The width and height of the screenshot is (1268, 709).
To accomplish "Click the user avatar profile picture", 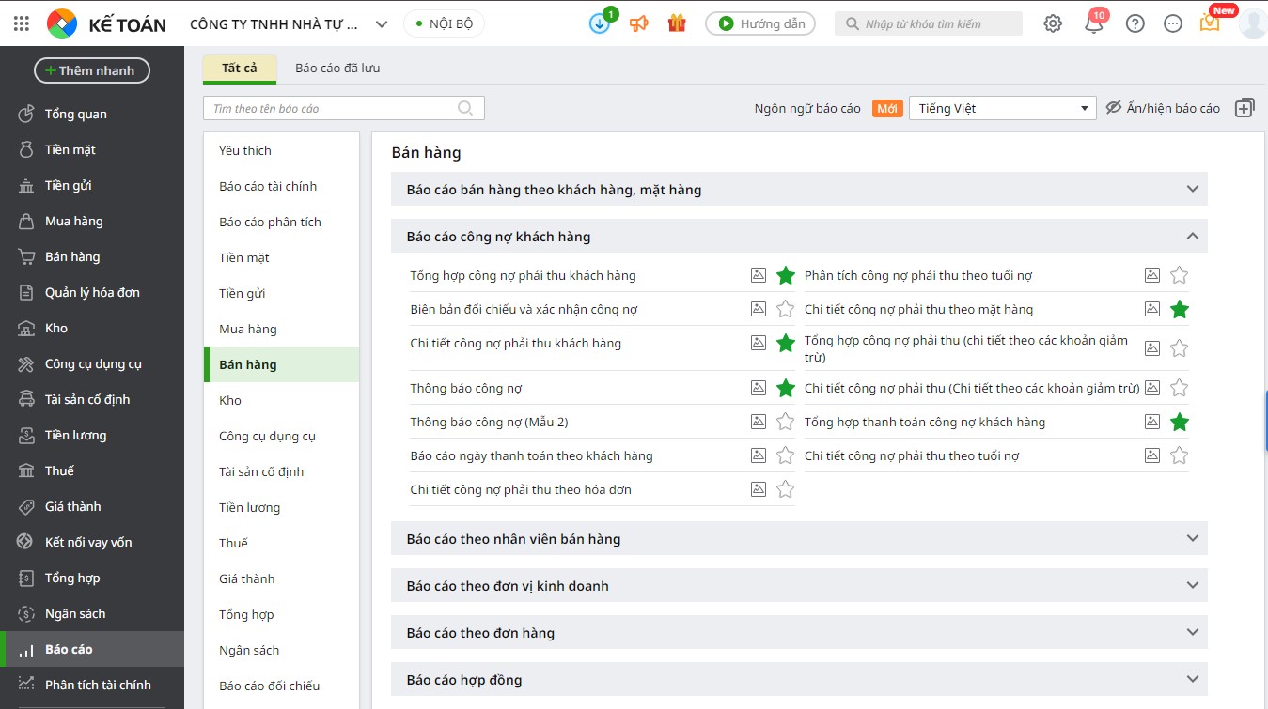I will [x=1253, y=23].
